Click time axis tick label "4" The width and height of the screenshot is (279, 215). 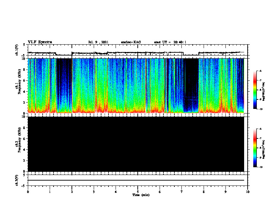pyautogui.click(x=116, y=192)
